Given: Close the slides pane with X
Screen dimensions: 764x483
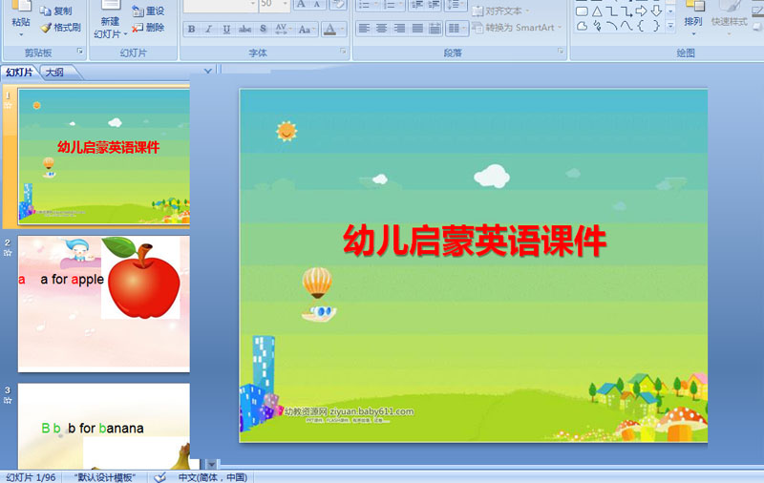Looking at the screenshot, I should click(208, 71).
